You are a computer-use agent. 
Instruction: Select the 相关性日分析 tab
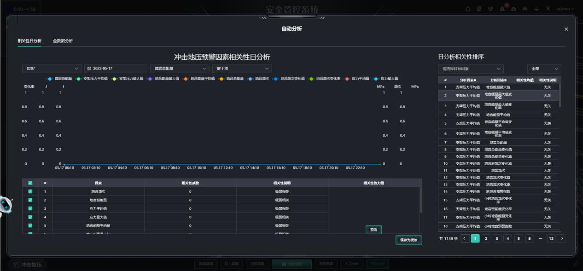coord(29,41)
